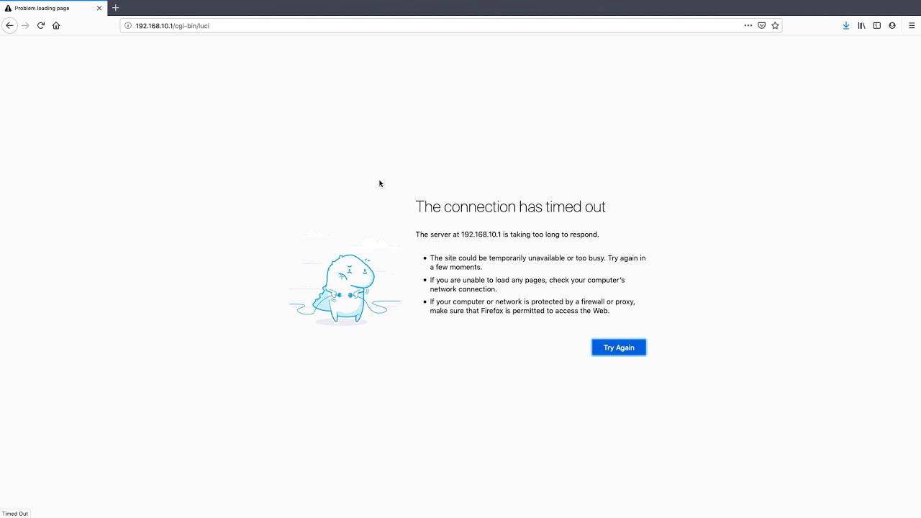The width and height of the screenshot is (921, 518).
Task: Click the bullet about firewall or proxy
Action: click(x=532, y=306)
